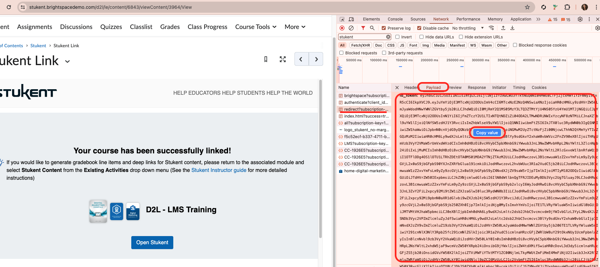Open the Performance tab

468,19
